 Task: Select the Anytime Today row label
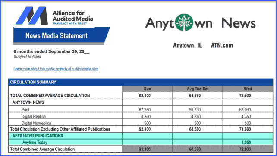point(35,142)
